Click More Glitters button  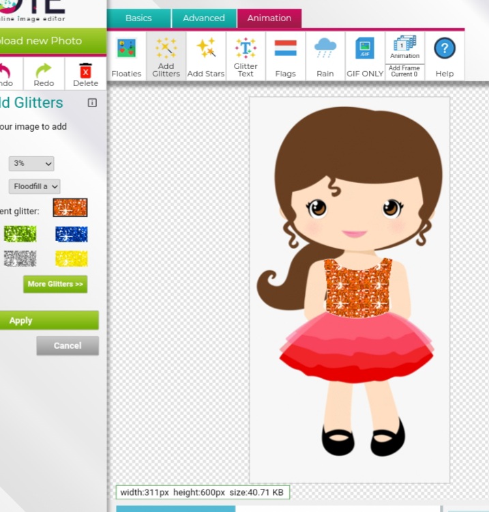pyautogui.click(x=55, y=284)
